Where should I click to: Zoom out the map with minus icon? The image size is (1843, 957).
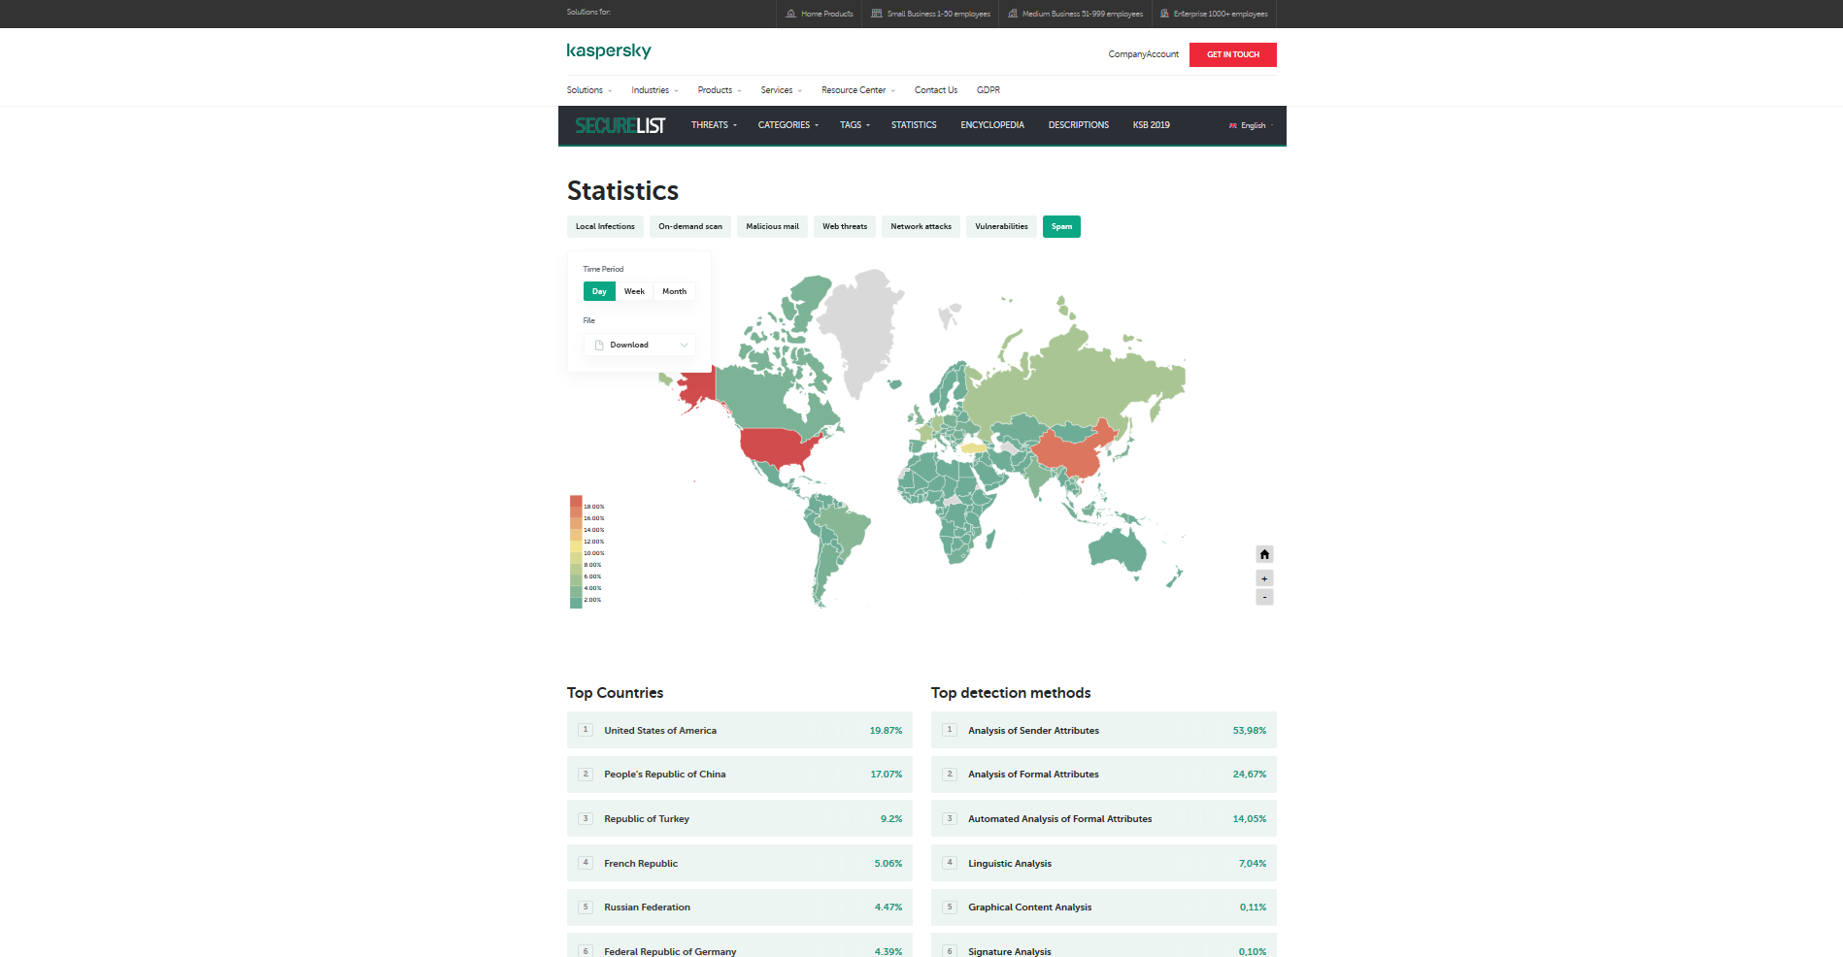point(1264,597)
